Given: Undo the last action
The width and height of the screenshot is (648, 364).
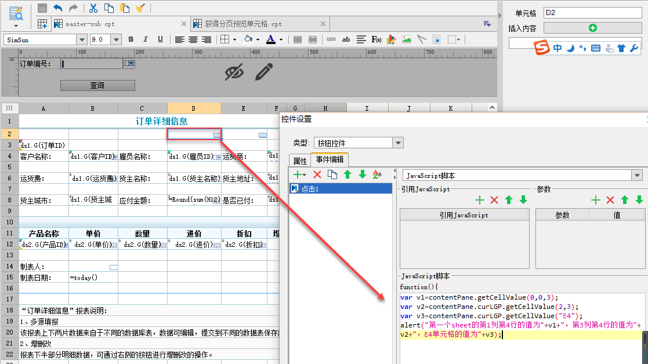Looking at the screenshot, I should coord(58,8).
